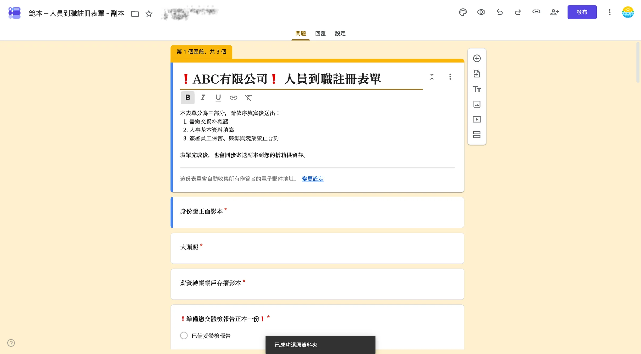
Task: Open the account avatar menu
Action: click(x=628, y=12)
